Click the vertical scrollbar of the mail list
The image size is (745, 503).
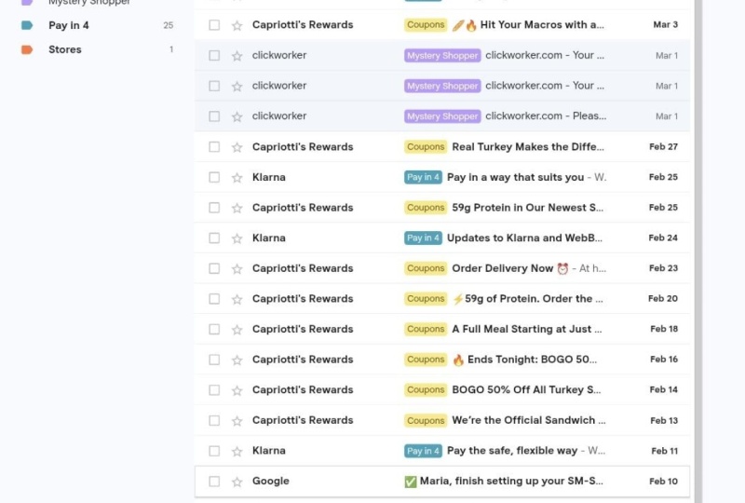point(698,251)
